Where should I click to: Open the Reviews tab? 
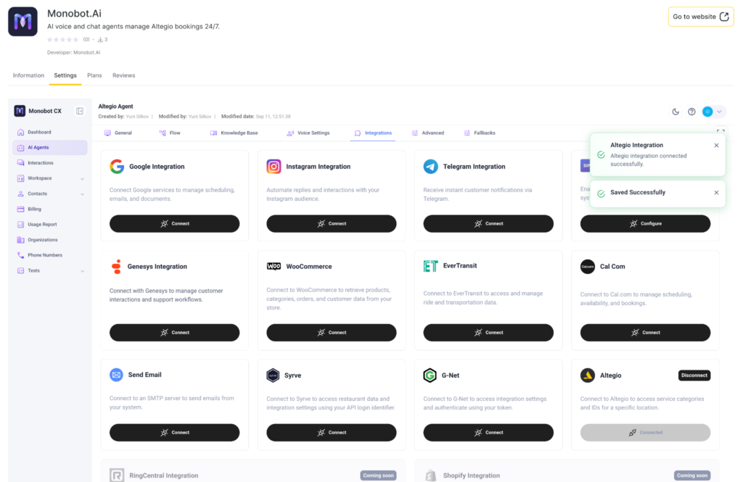[x=123, y=75]
